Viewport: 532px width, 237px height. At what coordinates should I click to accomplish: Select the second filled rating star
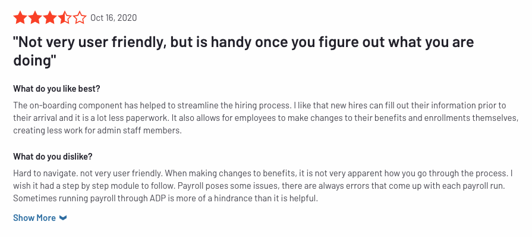35,18
